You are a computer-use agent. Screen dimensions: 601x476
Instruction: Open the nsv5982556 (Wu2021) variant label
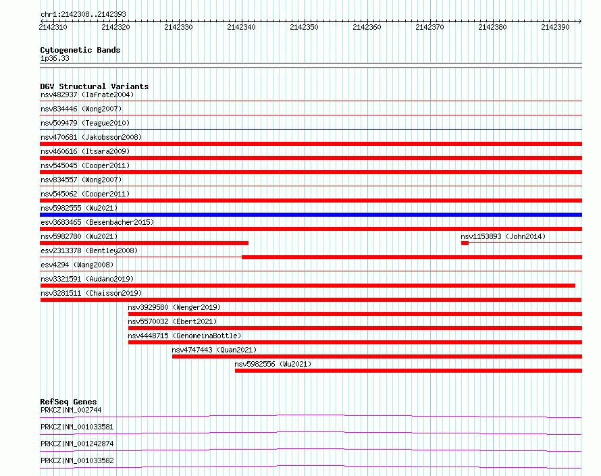tap(273, 364)
